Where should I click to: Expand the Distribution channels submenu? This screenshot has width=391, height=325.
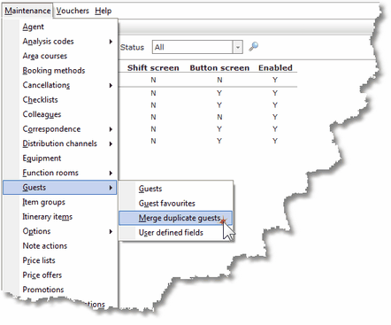coord(60,143)
